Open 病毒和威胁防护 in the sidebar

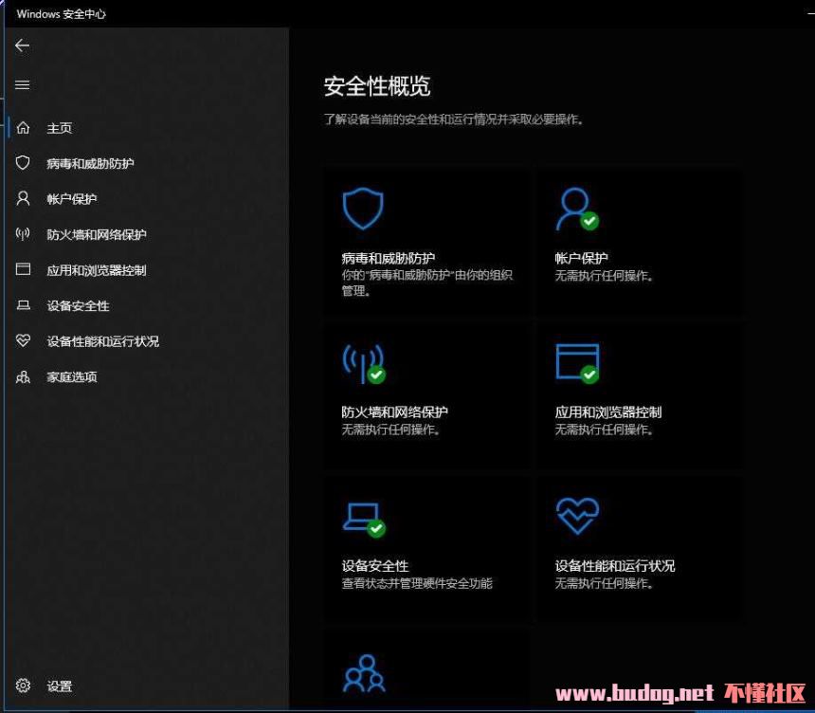(90, 163)
